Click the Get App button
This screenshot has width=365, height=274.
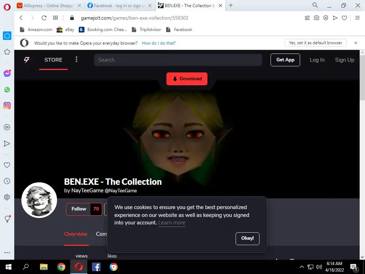click(285, 60)
